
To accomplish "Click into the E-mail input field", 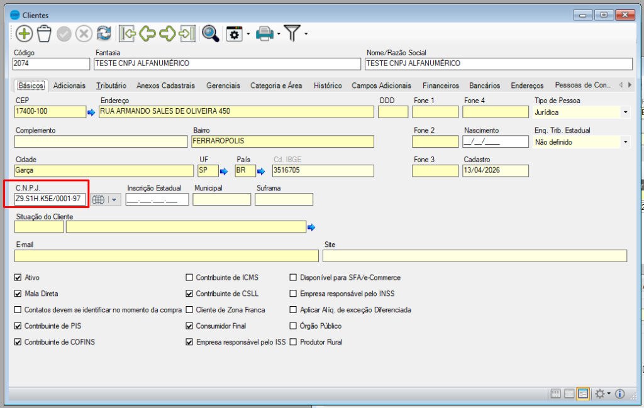I will click(166, 256).
